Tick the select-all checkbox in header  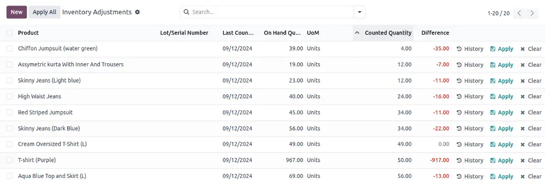coord(9,33)
